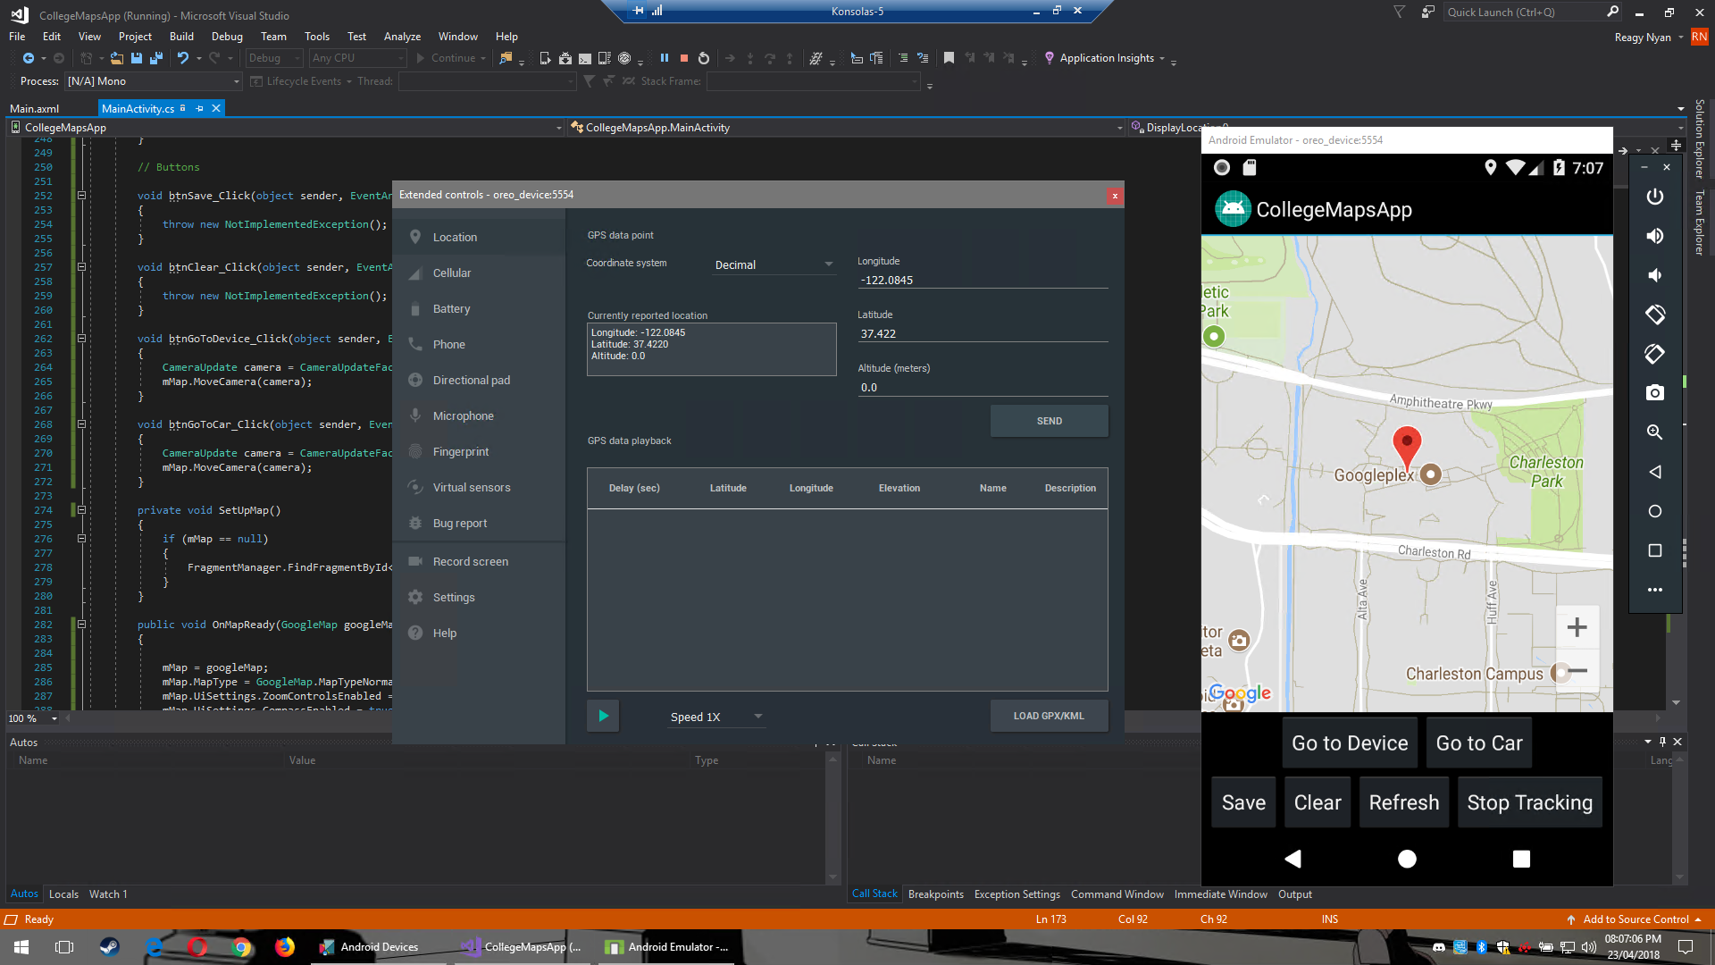The width and height of the screenshot is (1715, 965).
Task: Rotate emulator right
Action: tap(1655, 354)
